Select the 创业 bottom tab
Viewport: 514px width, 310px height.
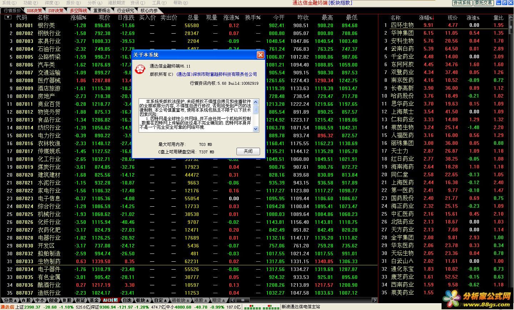point(53,300)
